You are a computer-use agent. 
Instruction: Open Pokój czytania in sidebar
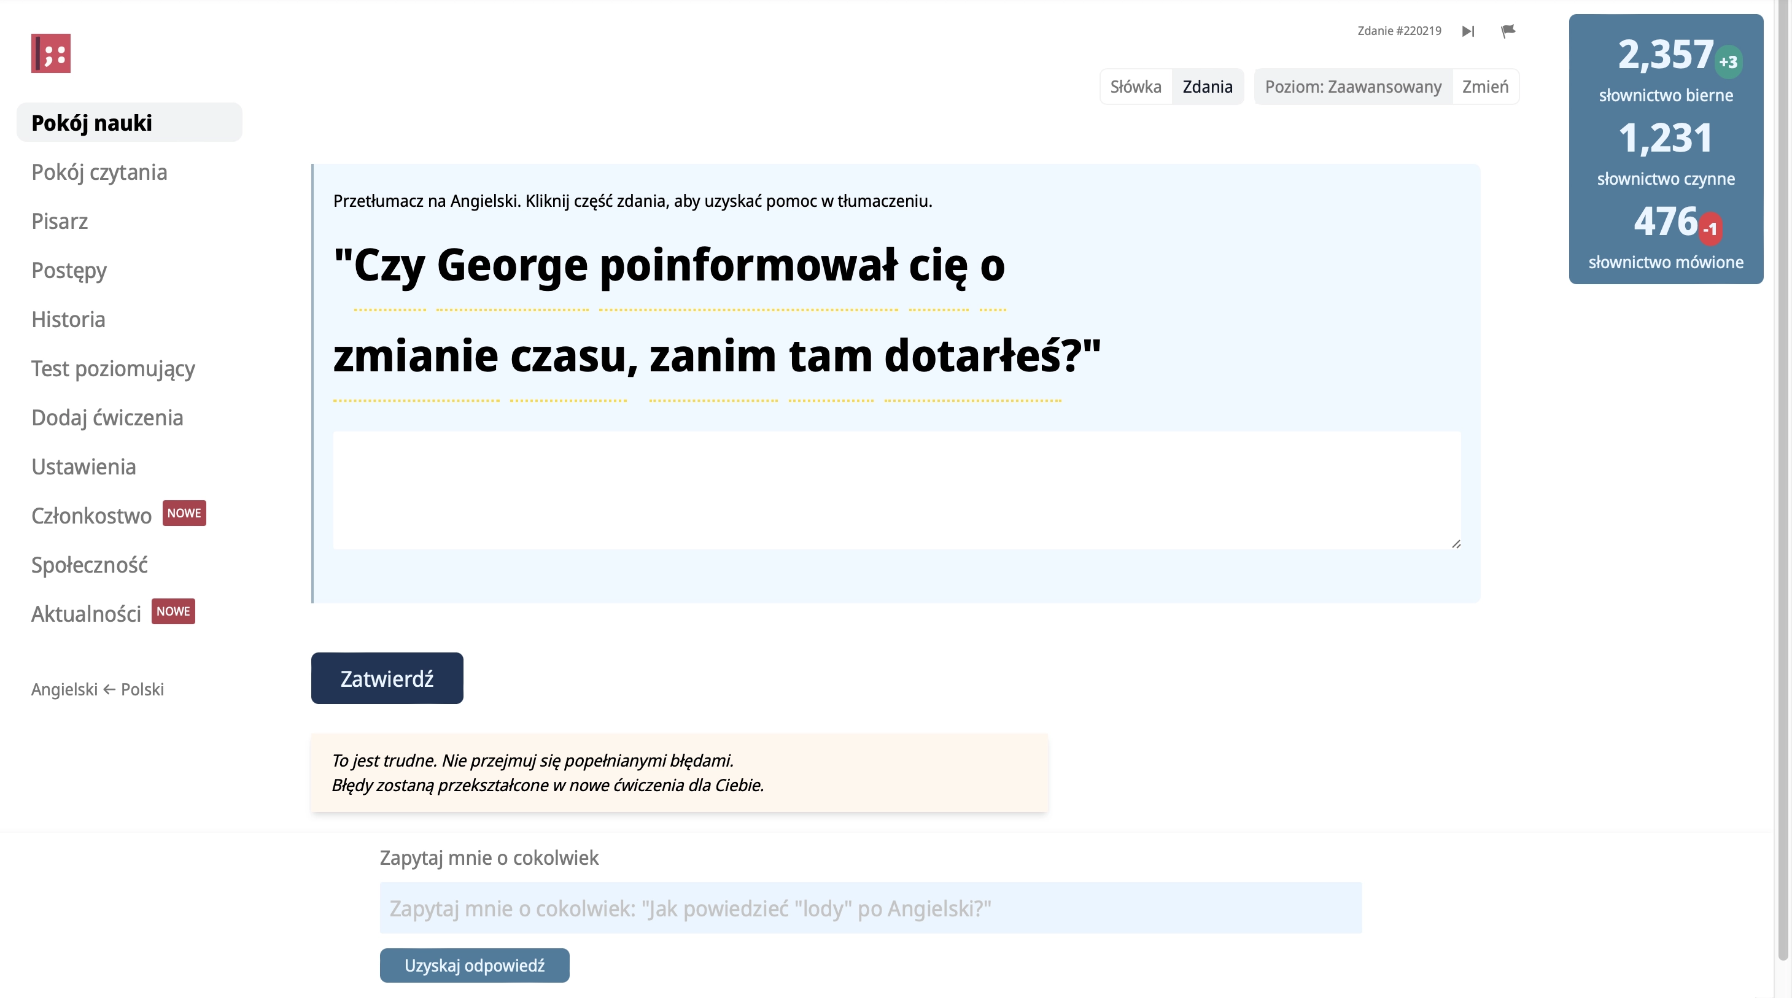(x=99, y=172)
